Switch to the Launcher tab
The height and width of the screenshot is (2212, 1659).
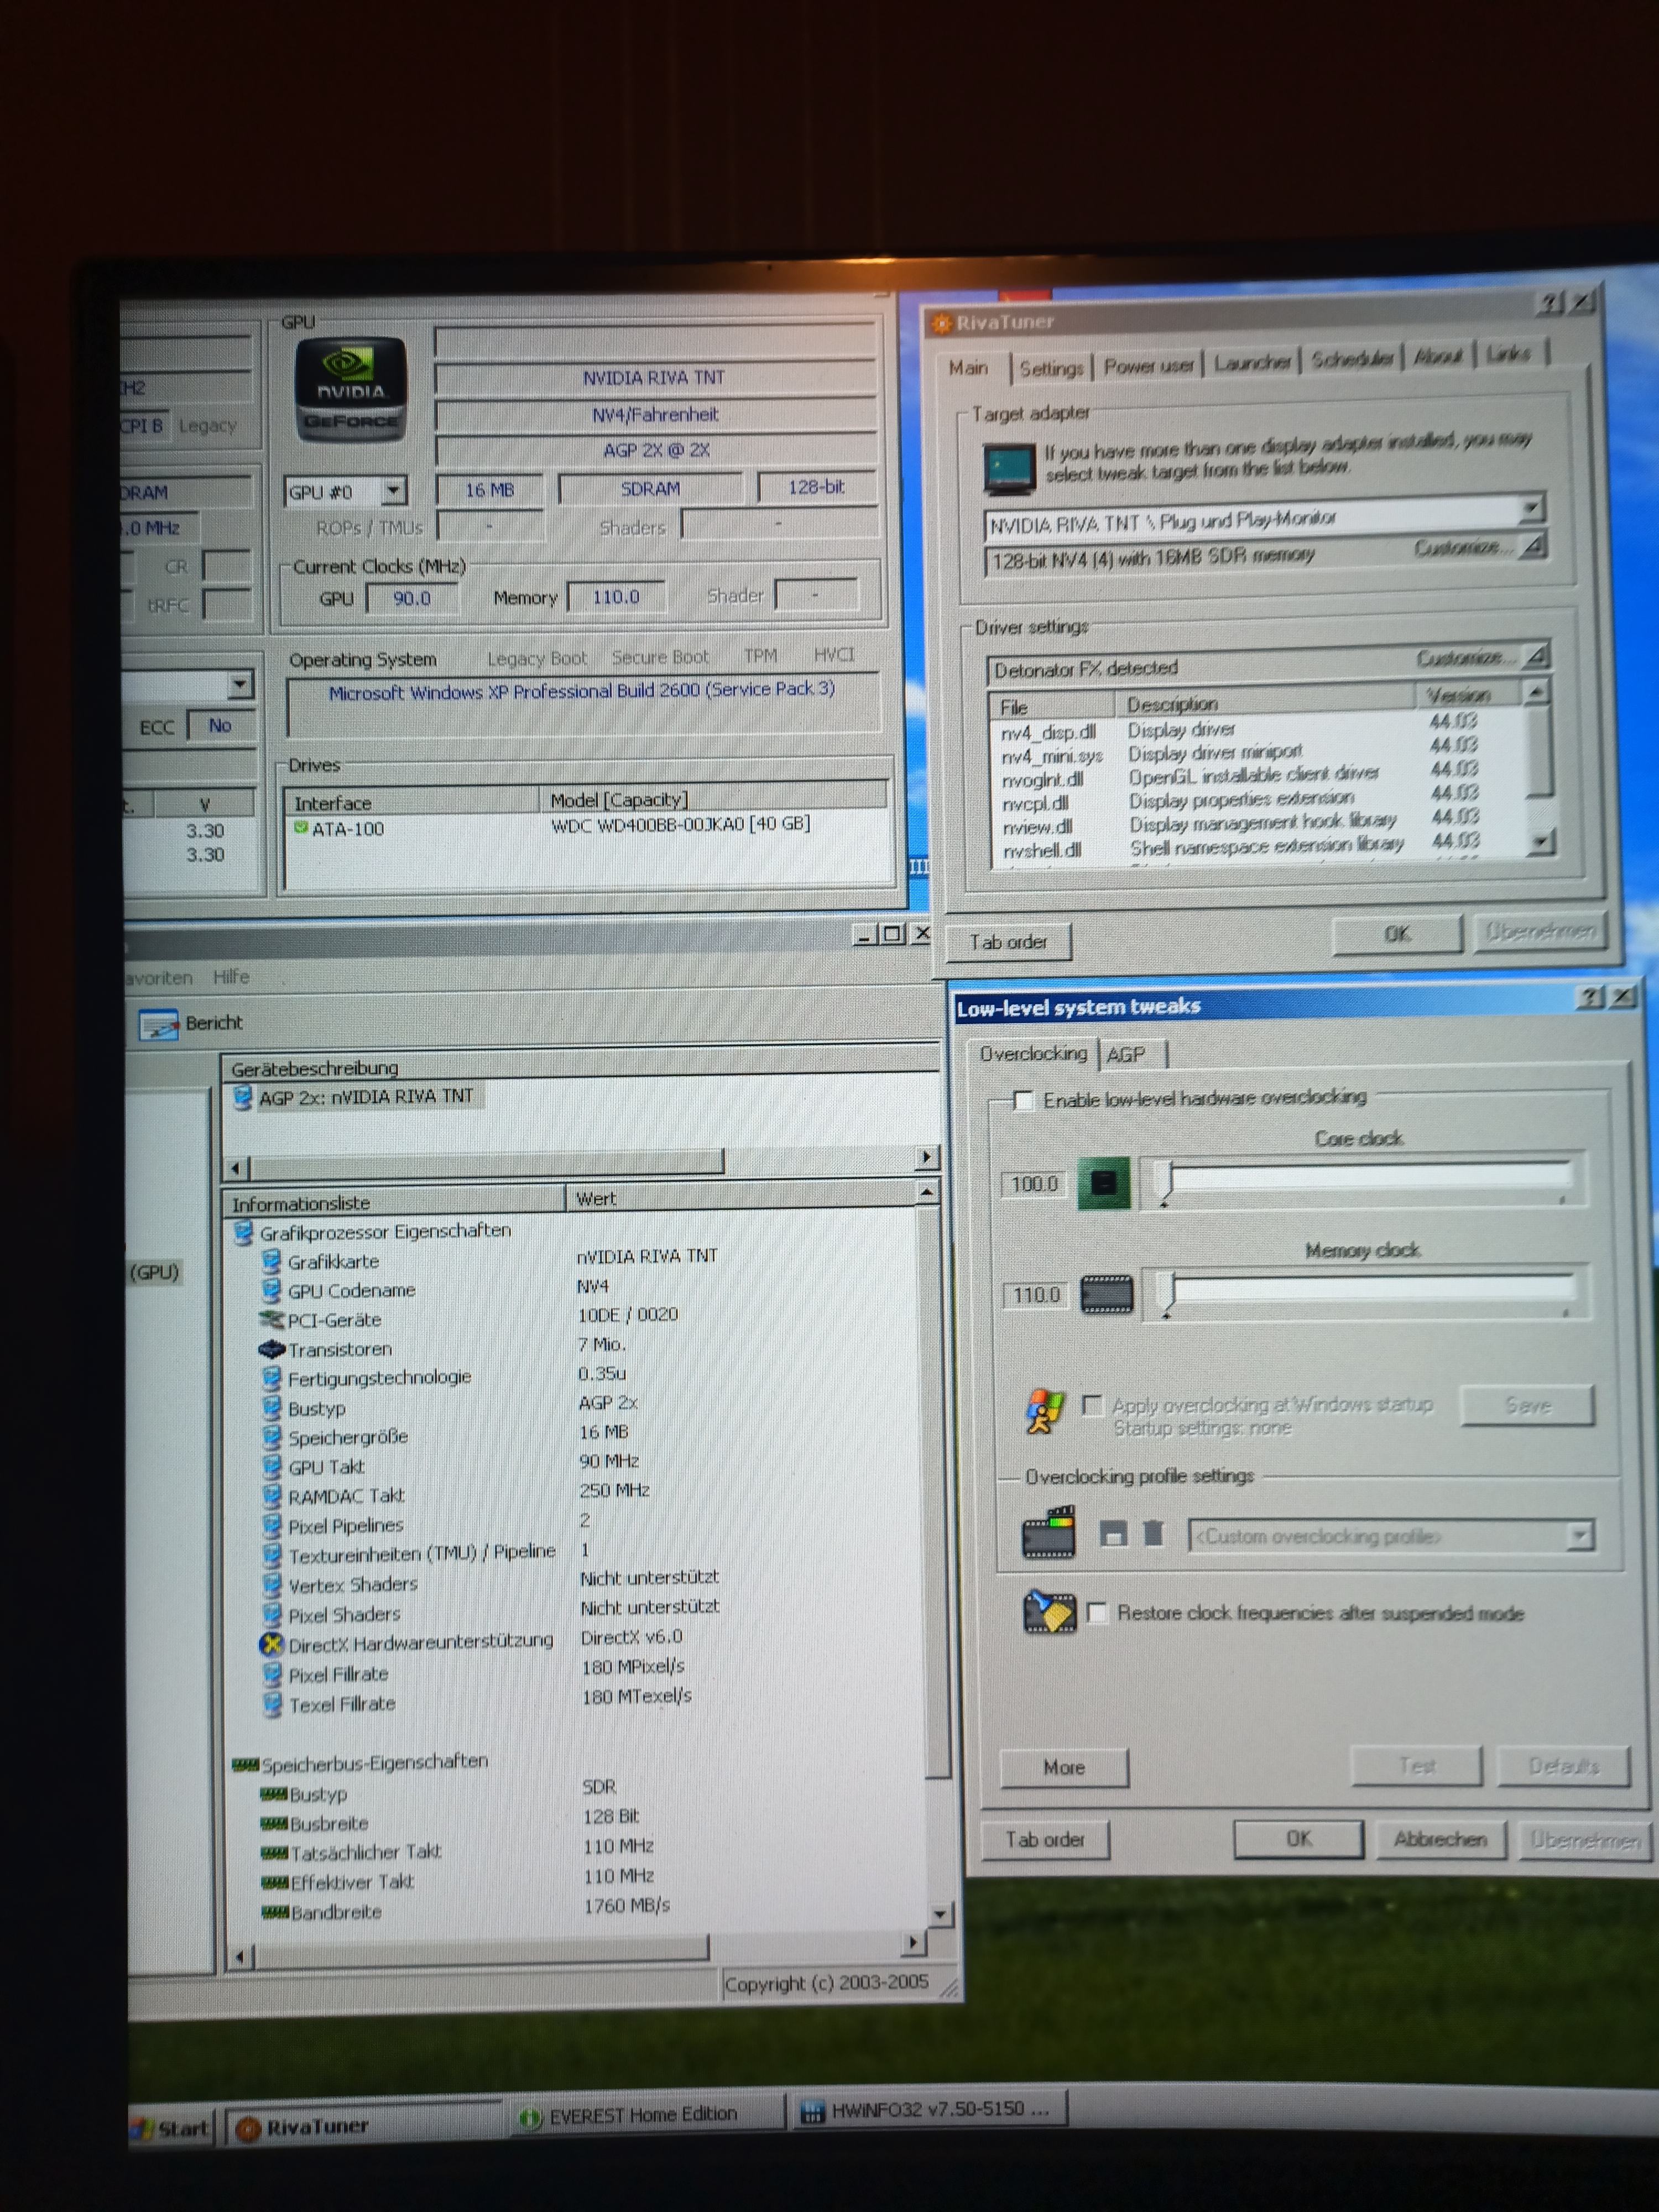point(1252,362)
